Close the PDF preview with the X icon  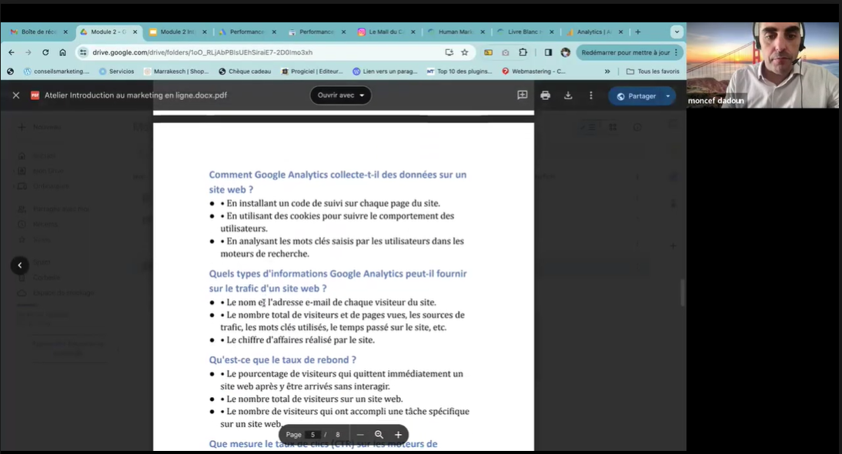[16, 95]
